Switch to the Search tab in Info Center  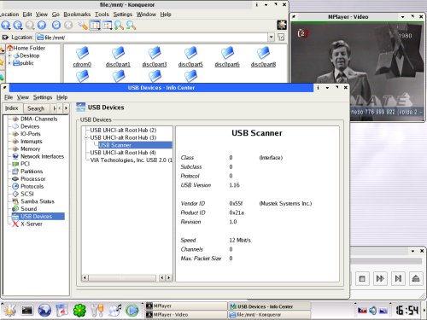(36, 108)
